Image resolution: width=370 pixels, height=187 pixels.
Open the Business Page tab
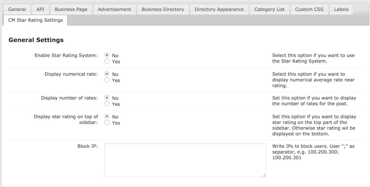point(71,9)
